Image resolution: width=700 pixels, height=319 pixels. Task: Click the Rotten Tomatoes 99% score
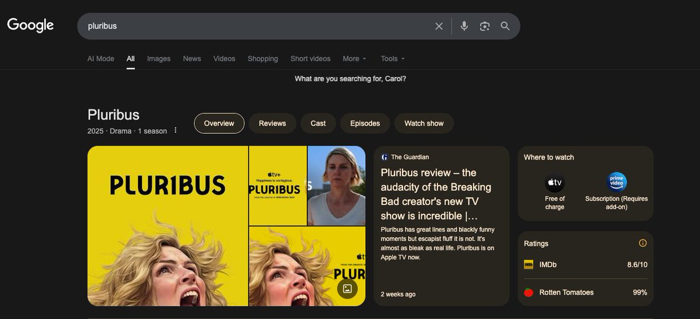(x=640, y=292)
